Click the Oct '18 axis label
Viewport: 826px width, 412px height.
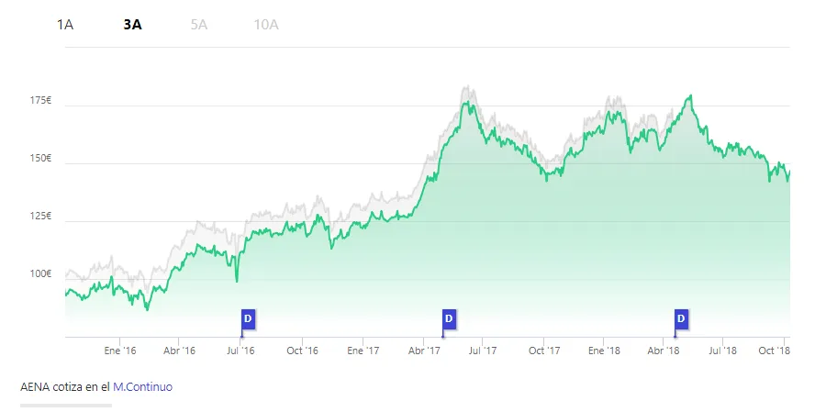point(776,351)
